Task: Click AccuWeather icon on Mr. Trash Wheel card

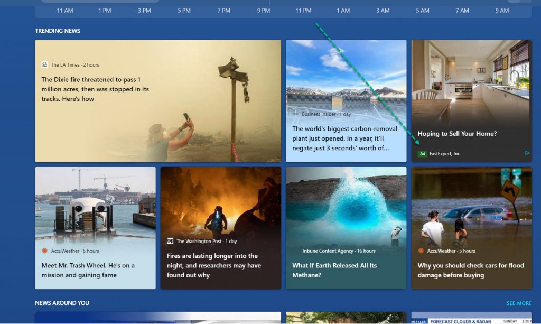Action: click(45, 251)
